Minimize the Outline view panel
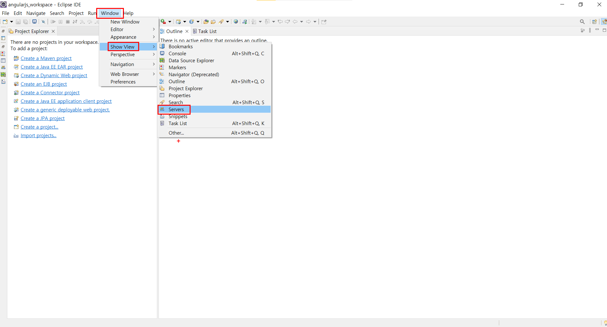This screenshot has height=327, width=607. coord(597,30)
